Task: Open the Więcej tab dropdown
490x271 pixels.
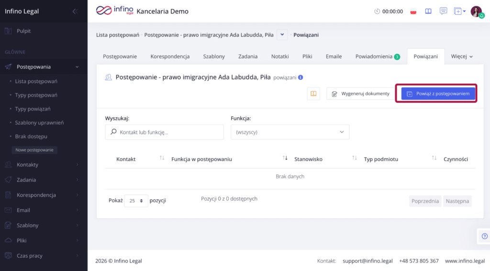Action: pos(462,56)
